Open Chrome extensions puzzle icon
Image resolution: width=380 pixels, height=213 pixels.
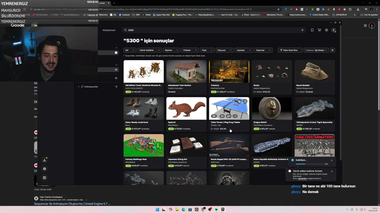[x=350, y=9]
